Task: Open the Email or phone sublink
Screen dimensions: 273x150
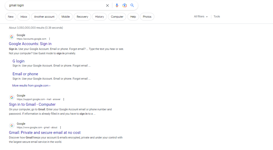Action: (25, 74)
